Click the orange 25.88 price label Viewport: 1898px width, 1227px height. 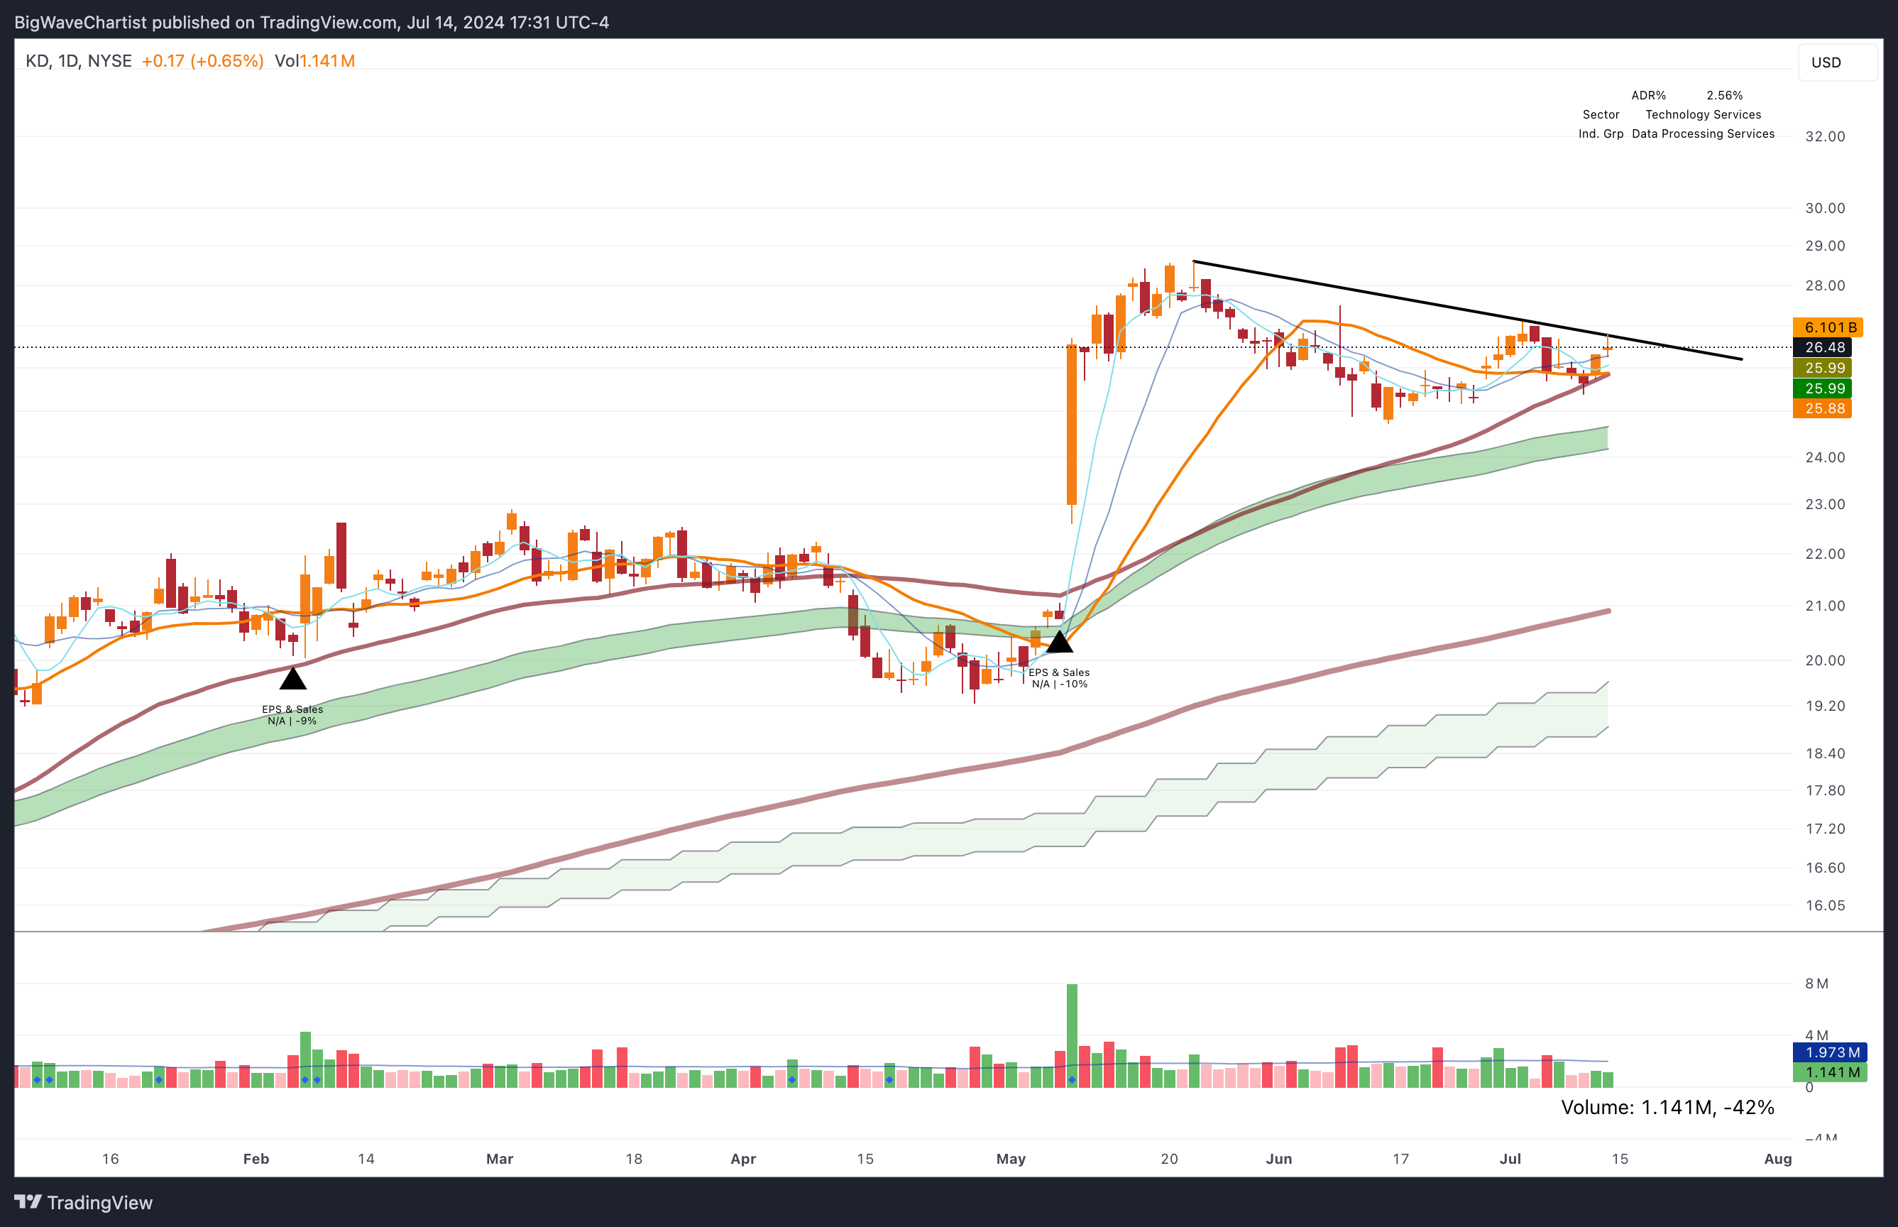coord(1822,409)
